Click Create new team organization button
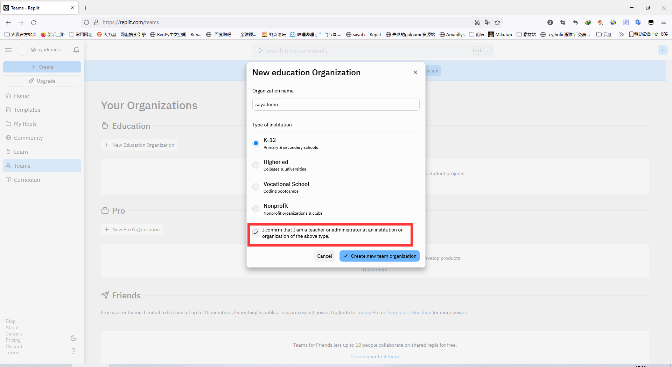This screenshot has width=672, height=367. pyautogui.click(x=379, y=256)
